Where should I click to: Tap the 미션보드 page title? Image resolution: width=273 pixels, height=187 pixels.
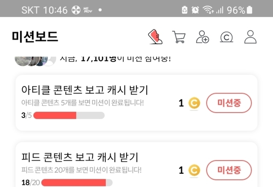(35, 37)
